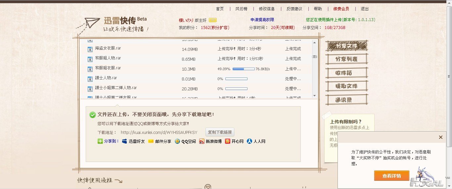
Task: Click file icon beside 海盗女衣服.rar
Action: pyautogui.click(x=90, y=49)
